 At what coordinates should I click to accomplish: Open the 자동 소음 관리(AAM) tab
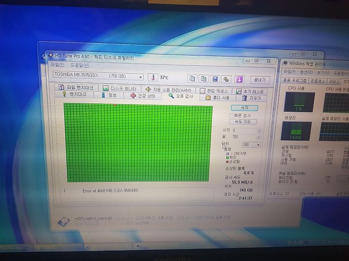point(169,90)
